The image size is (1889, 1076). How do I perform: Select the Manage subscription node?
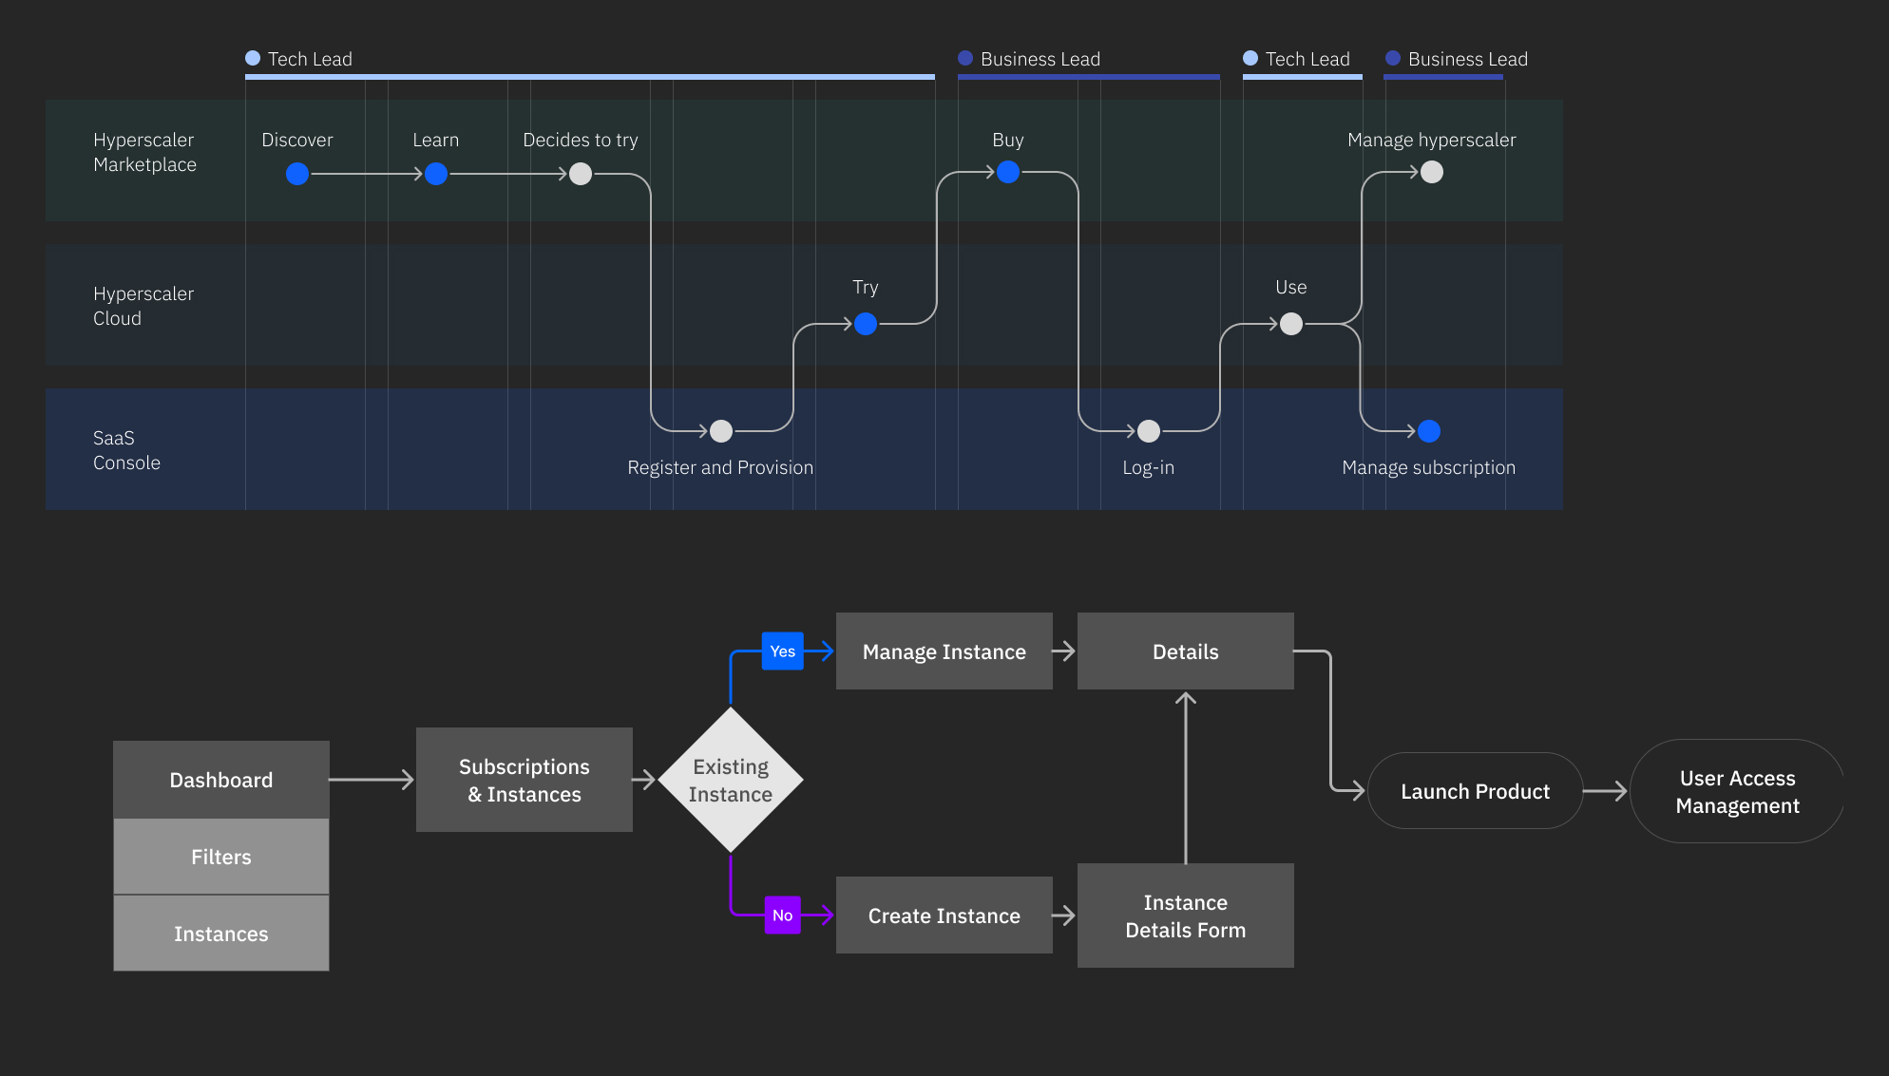[x=1429, y=431]
